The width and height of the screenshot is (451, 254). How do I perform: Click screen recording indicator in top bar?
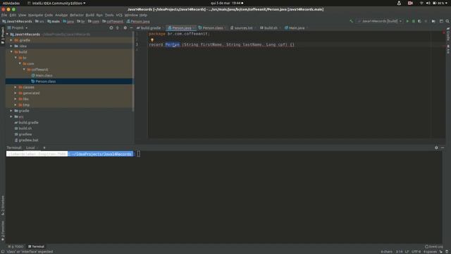[x=410, y=3]
